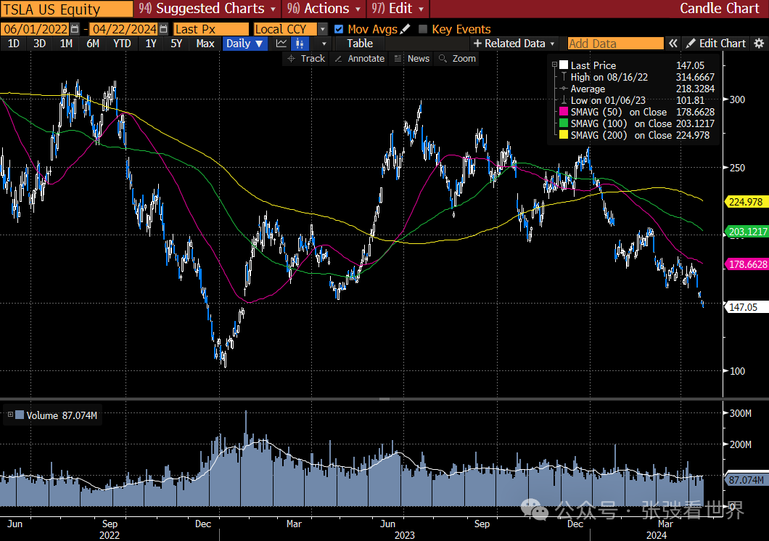The height and width of the screenshot is (541, 769).
Task: Expand Related Data dropdown
Action: pyautogui.click(x=514, y=43)
